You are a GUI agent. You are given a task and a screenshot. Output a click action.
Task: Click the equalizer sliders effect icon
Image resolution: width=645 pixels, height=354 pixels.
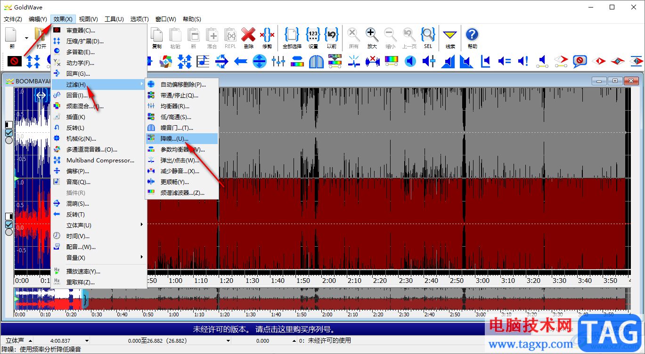(278, 61)
